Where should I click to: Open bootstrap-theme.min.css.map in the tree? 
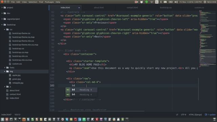25,45
